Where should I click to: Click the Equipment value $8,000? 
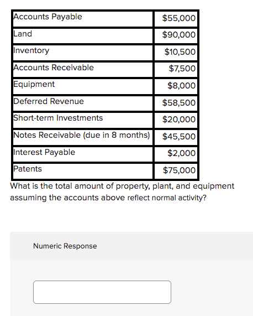coord(181,86)
